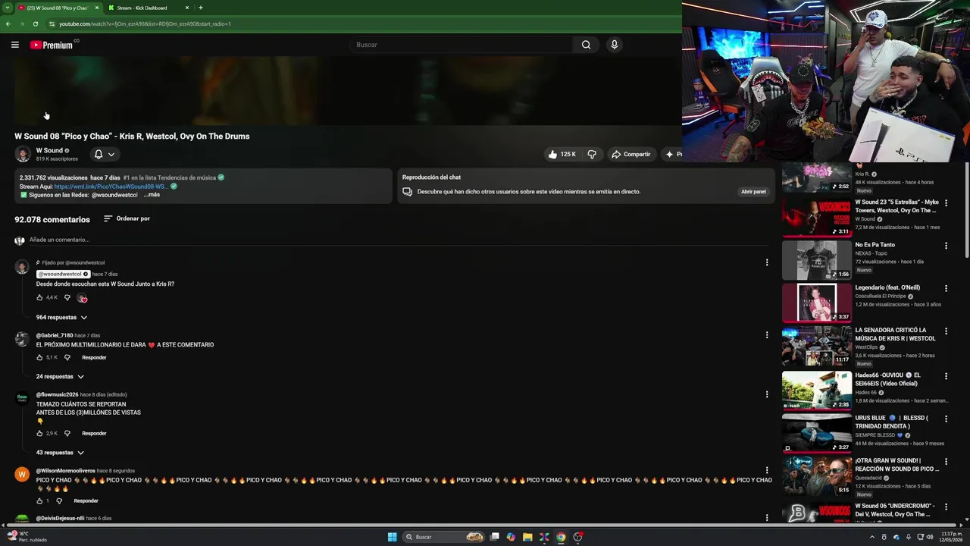Dislike the Pico y Chao video
This screenshot has height=546, width=970.
[x=592, y=154]
